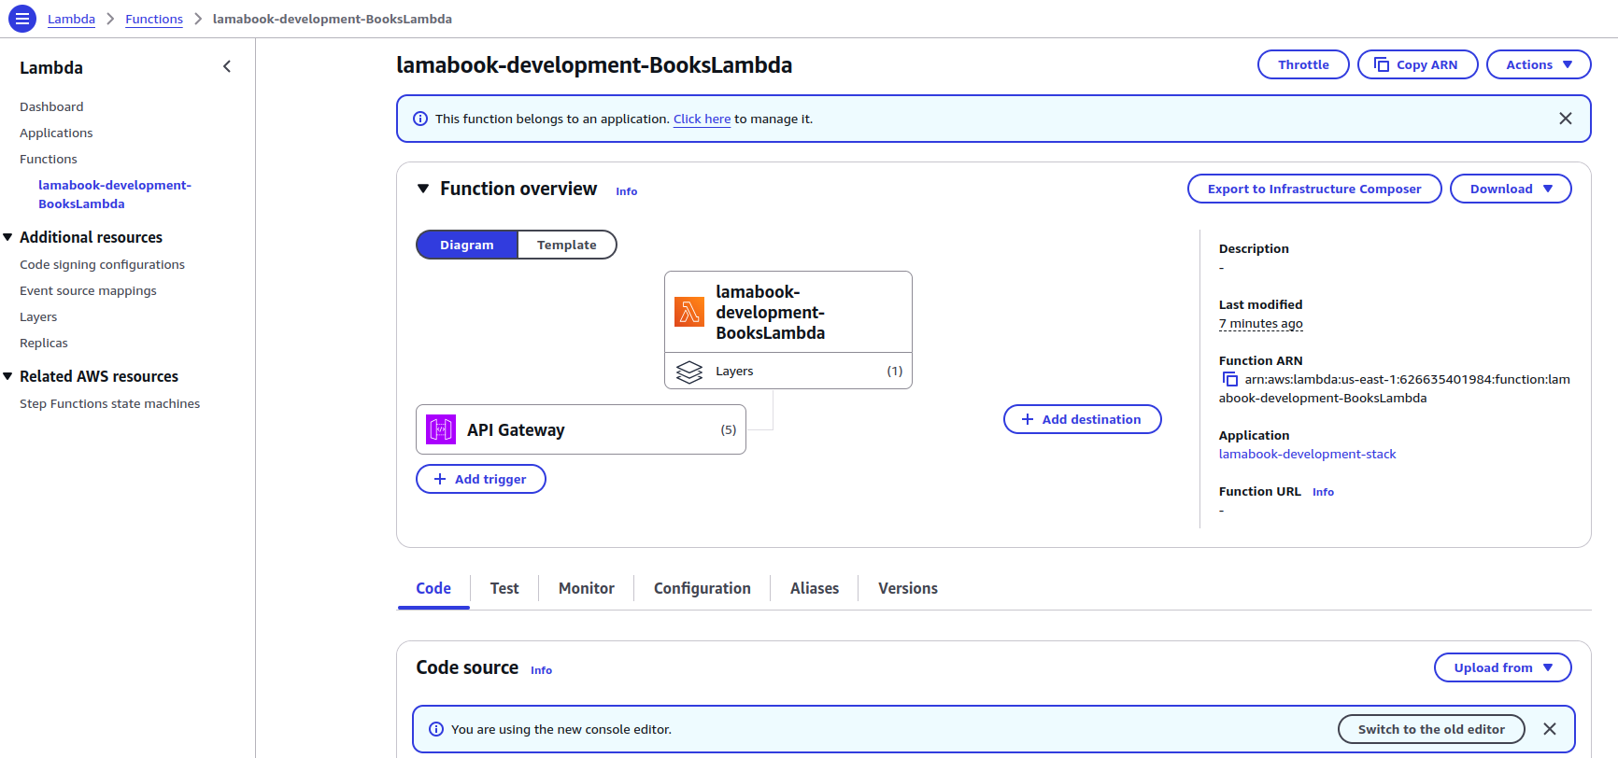Switch to the Versions tab

click(908, 588)
